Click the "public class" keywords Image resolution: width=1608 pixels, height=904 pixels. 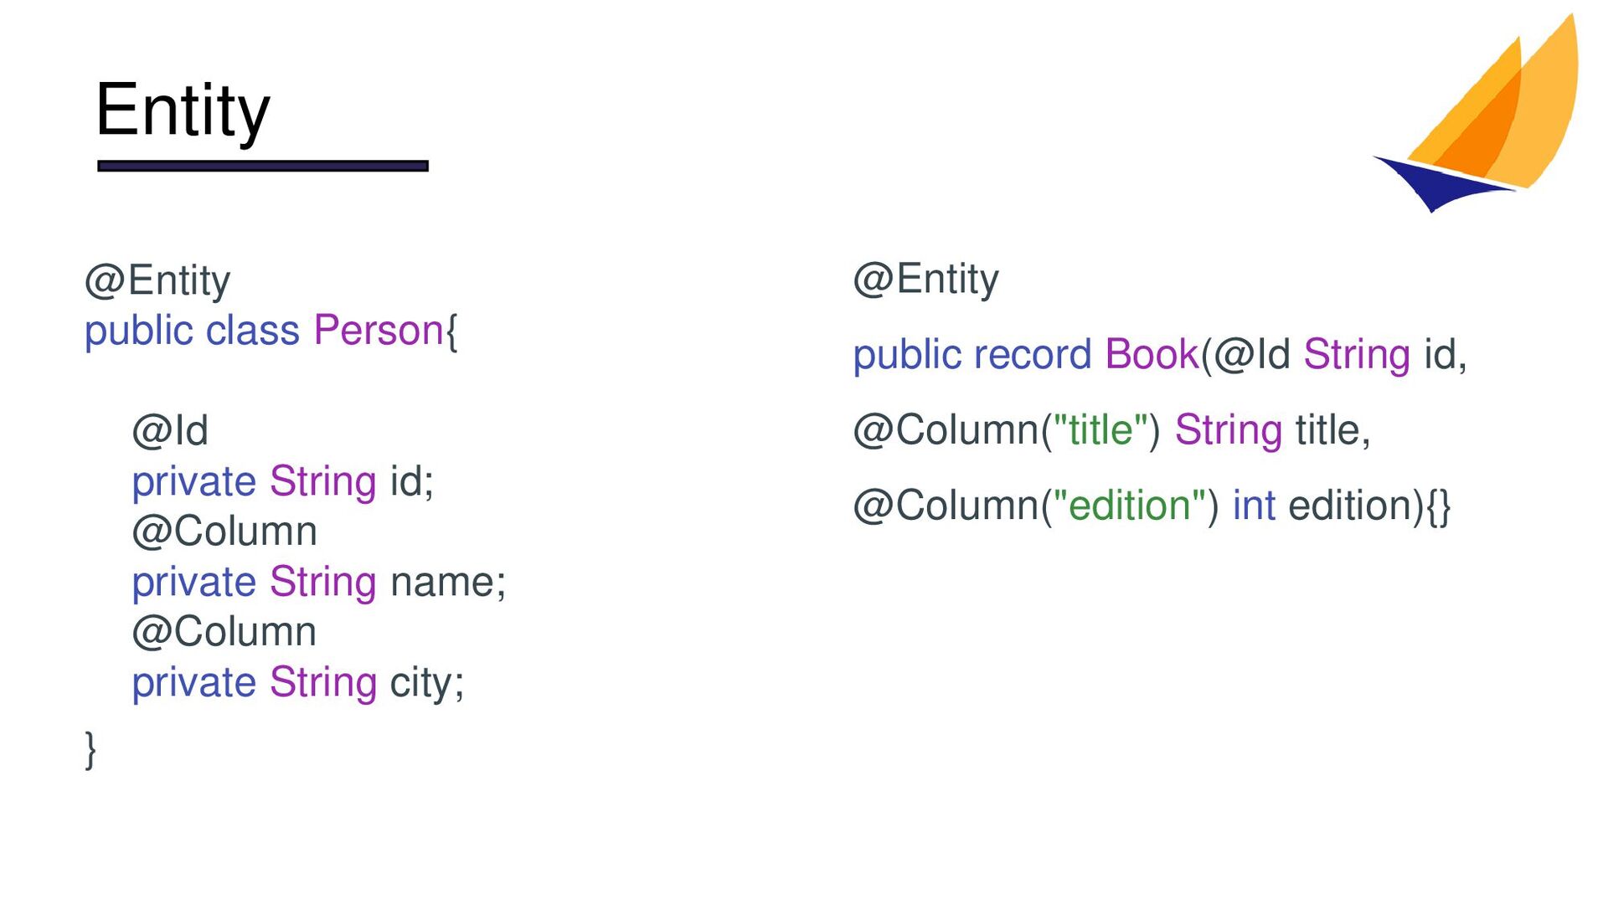tap(192, 331)
